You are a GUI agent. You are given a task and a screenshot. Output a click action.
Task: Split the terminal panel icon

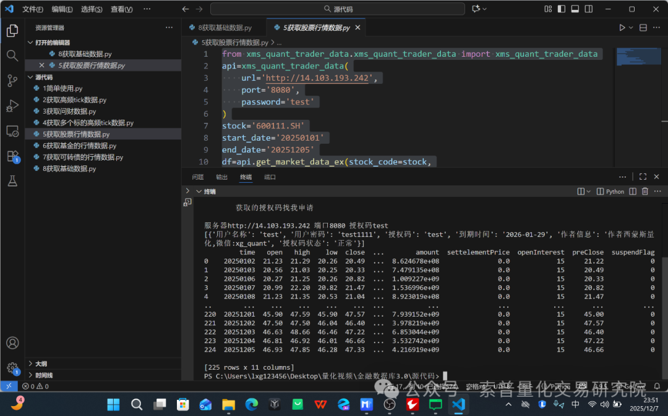coord(633,191)
